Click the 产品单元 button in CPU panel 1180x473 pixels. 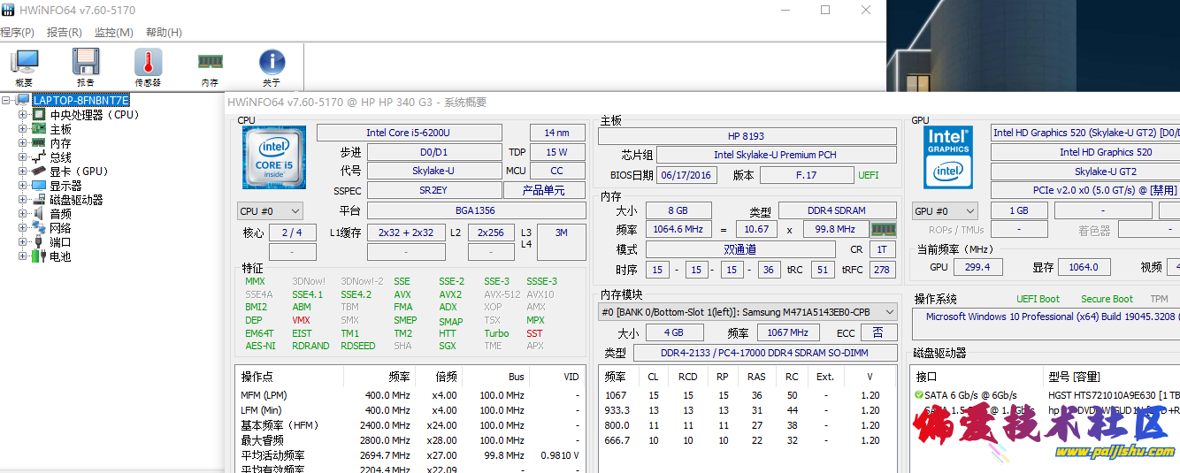tap(544, 191)
